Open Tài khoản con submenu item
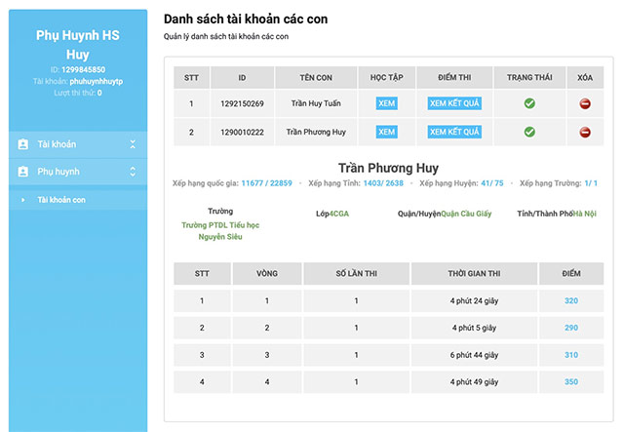The width and height of the screenshot is (624, 432). click(61, 200)
